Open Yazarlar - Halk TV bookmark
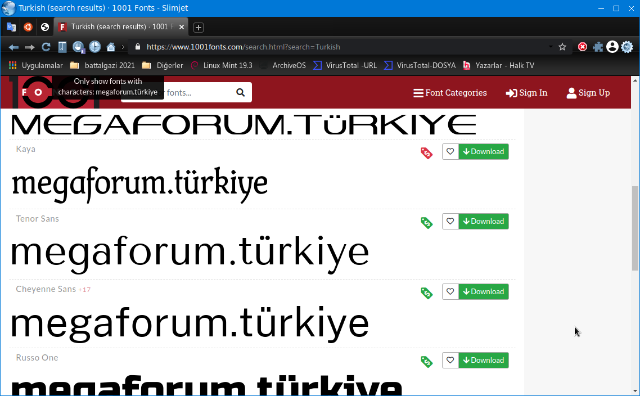This screenshot has width=640, height=396. pyautogui.click(x=498, y=65)
